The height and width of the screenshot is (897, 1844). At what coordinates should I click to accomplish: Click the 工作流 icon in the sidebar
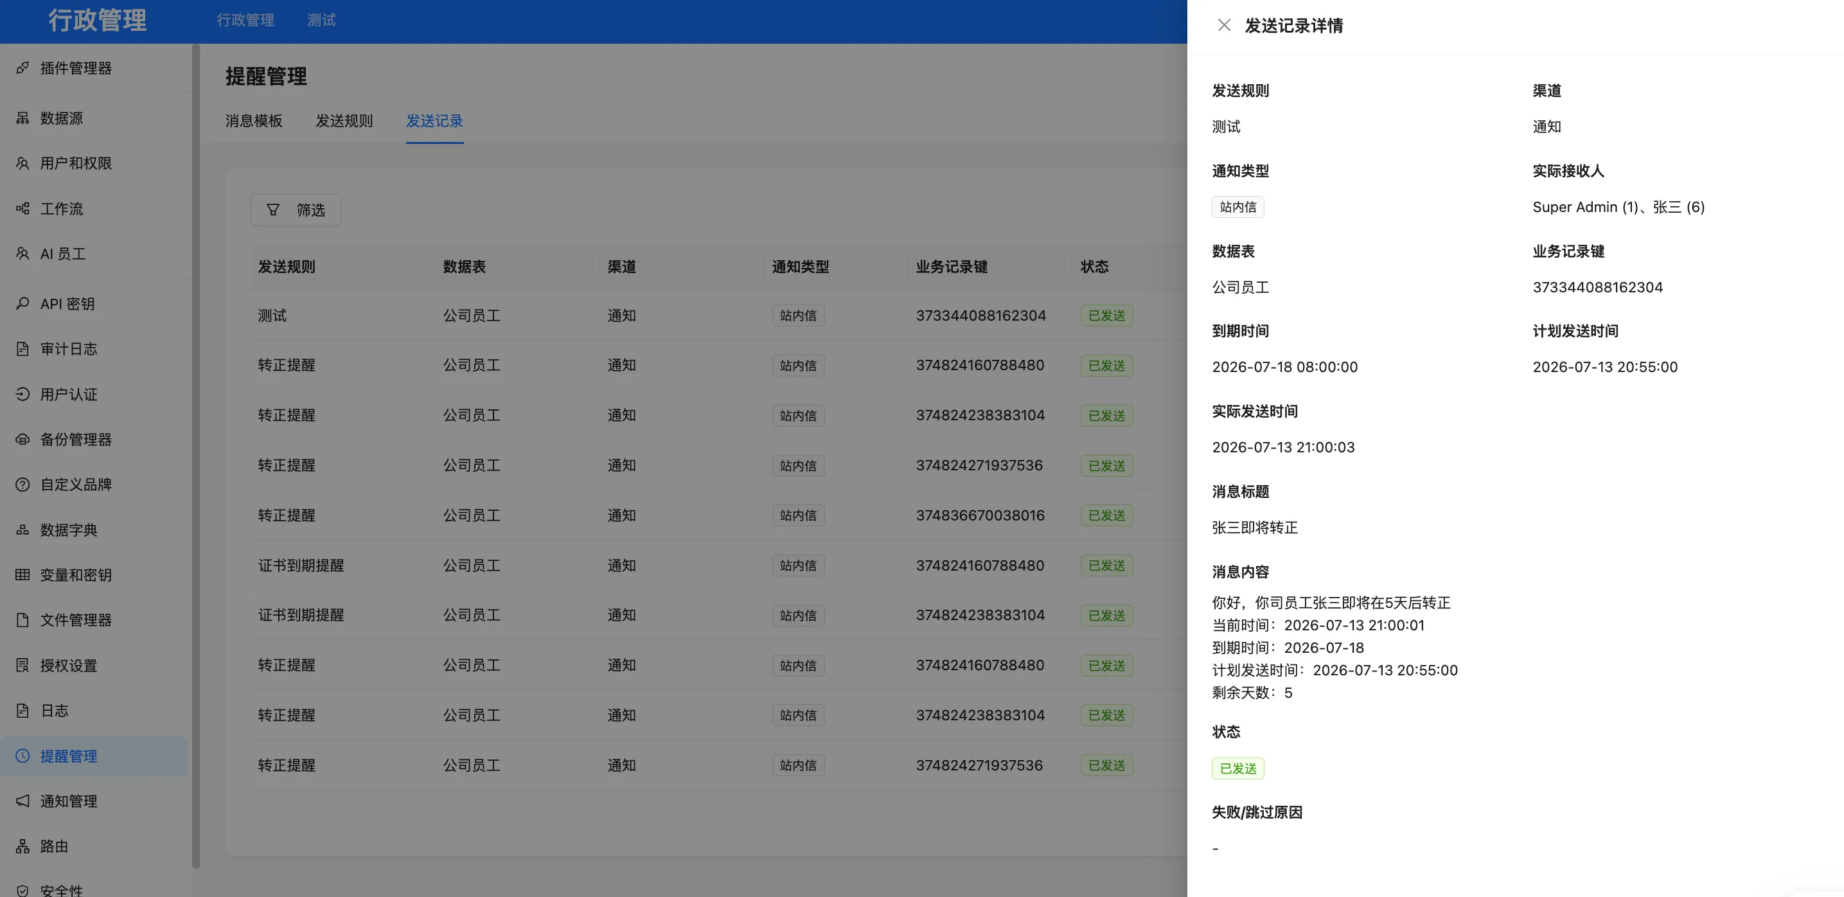(23, 208)
